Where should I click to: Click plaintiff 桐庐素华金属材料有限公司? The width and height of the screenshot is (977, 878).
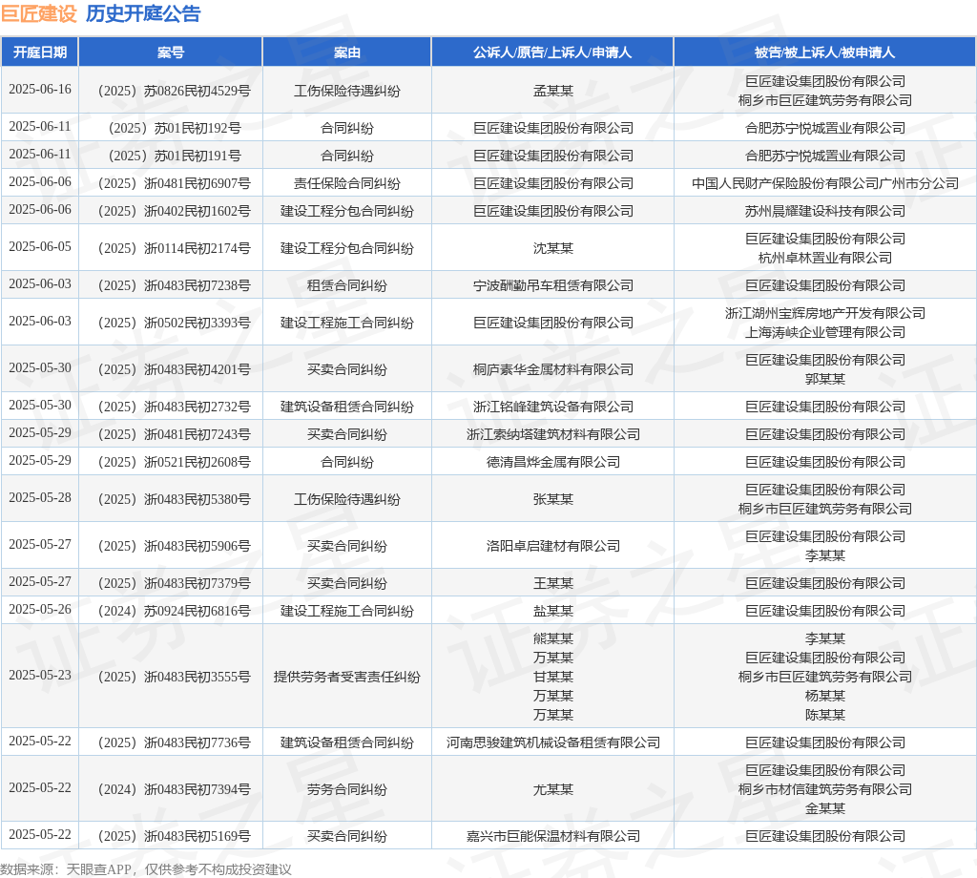point(552,369)
